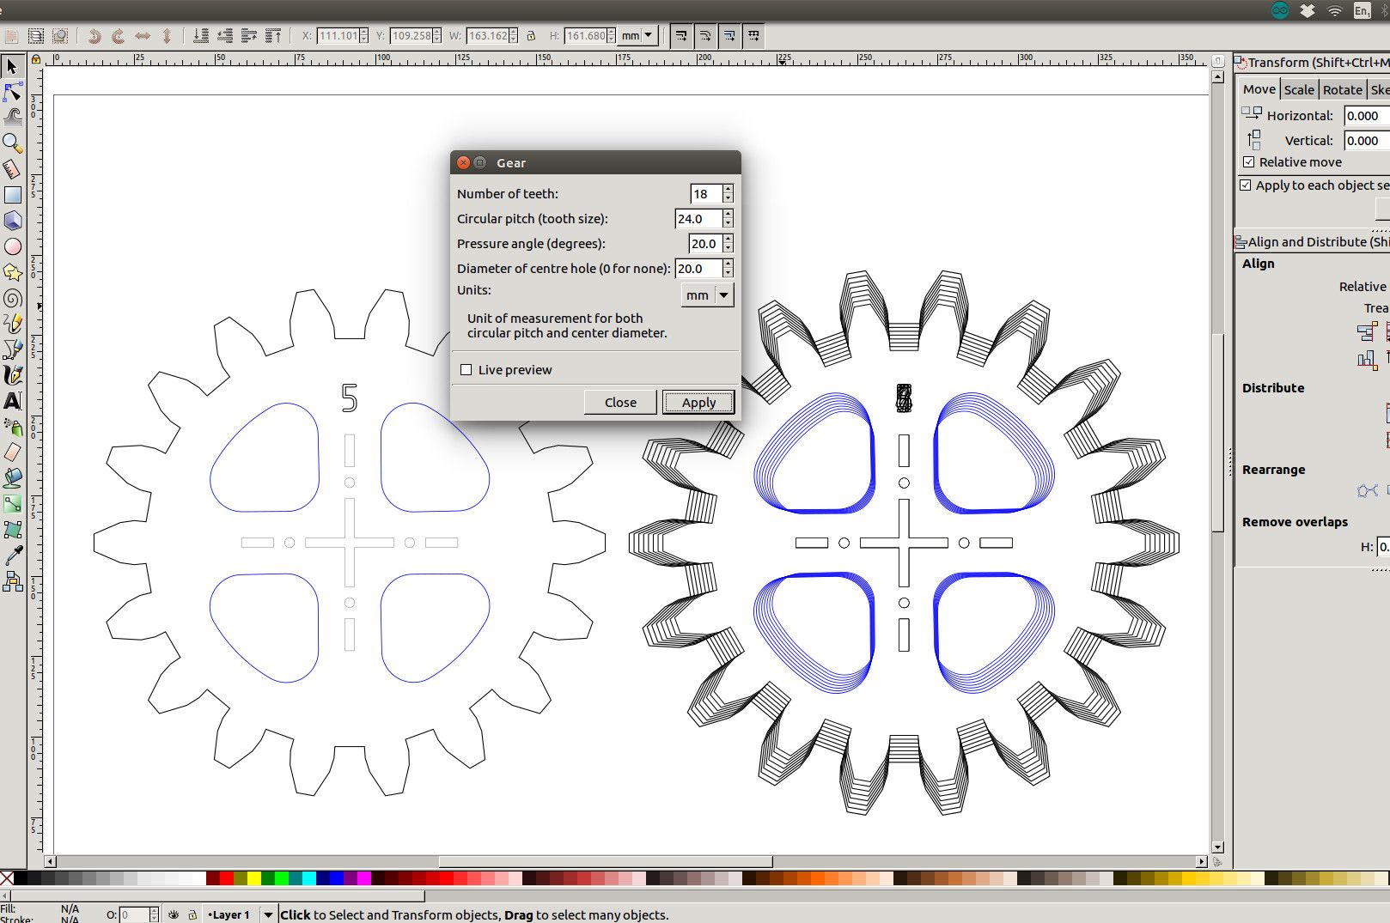Open the Wi-Fi system tray icon
Viewport: 1390px width, 923px height.
[1334, 10]
